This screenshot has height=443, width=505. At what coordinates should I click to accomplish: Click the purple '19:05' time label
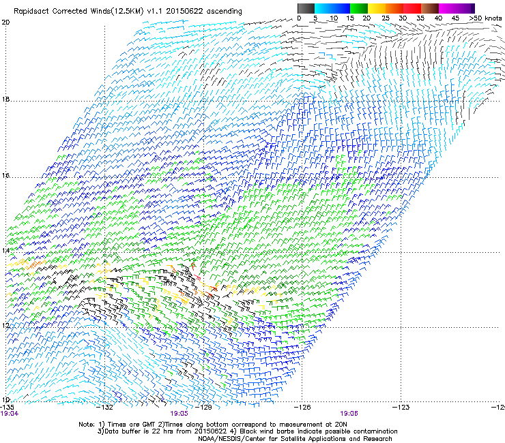pos(179,414)
